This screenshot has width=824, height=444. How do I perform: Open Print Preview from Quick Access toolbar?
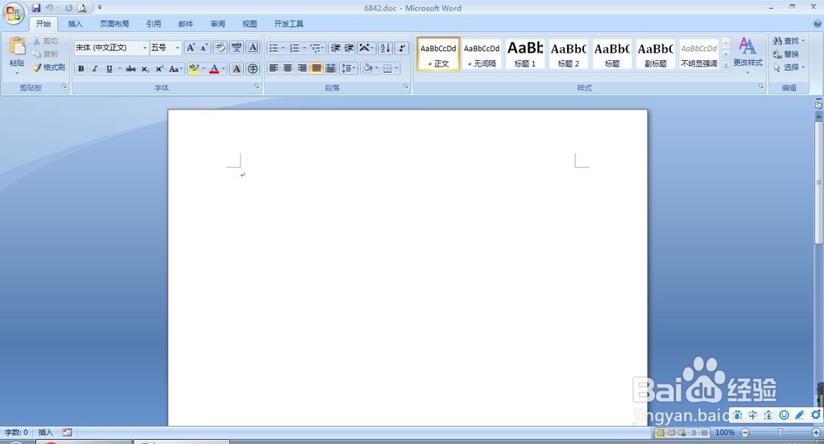click(x=82, y=8)
